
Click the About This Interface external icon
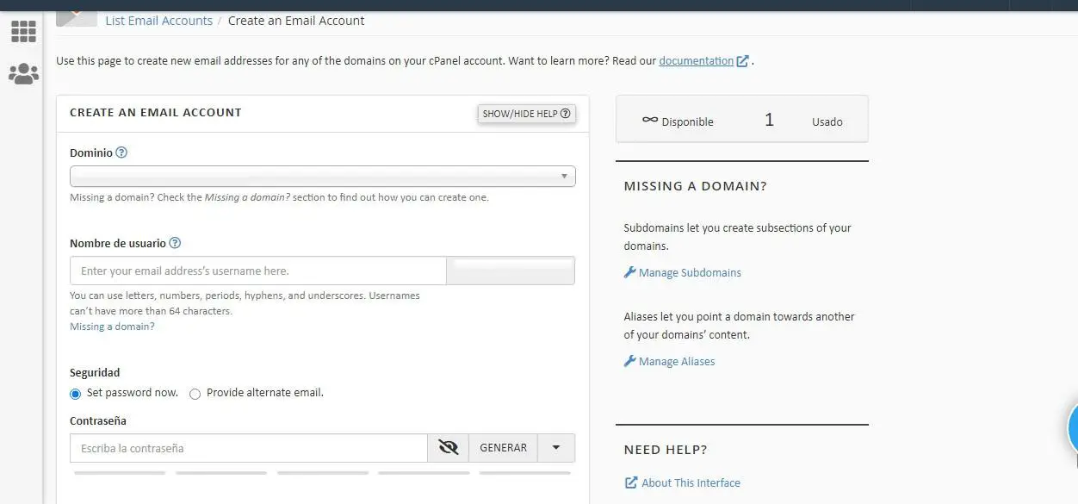(631, 482)
